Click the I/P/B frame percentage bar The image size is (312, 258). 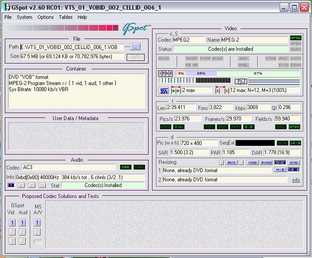coord(238,74)
